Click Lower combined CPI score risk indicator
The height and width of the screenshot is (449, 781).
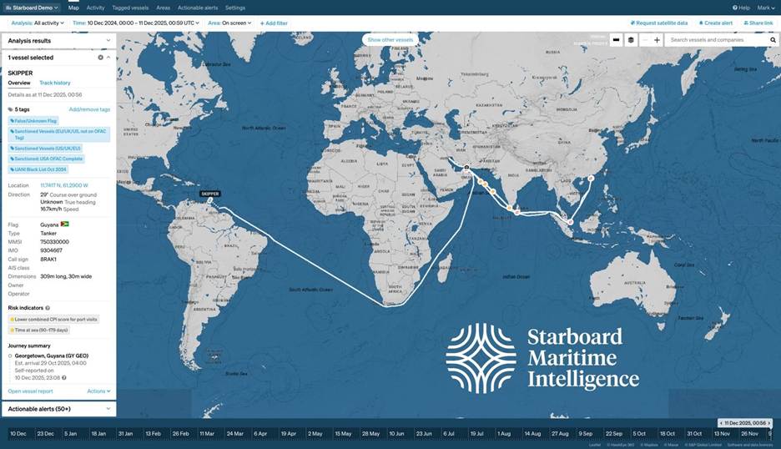[53, 319]
